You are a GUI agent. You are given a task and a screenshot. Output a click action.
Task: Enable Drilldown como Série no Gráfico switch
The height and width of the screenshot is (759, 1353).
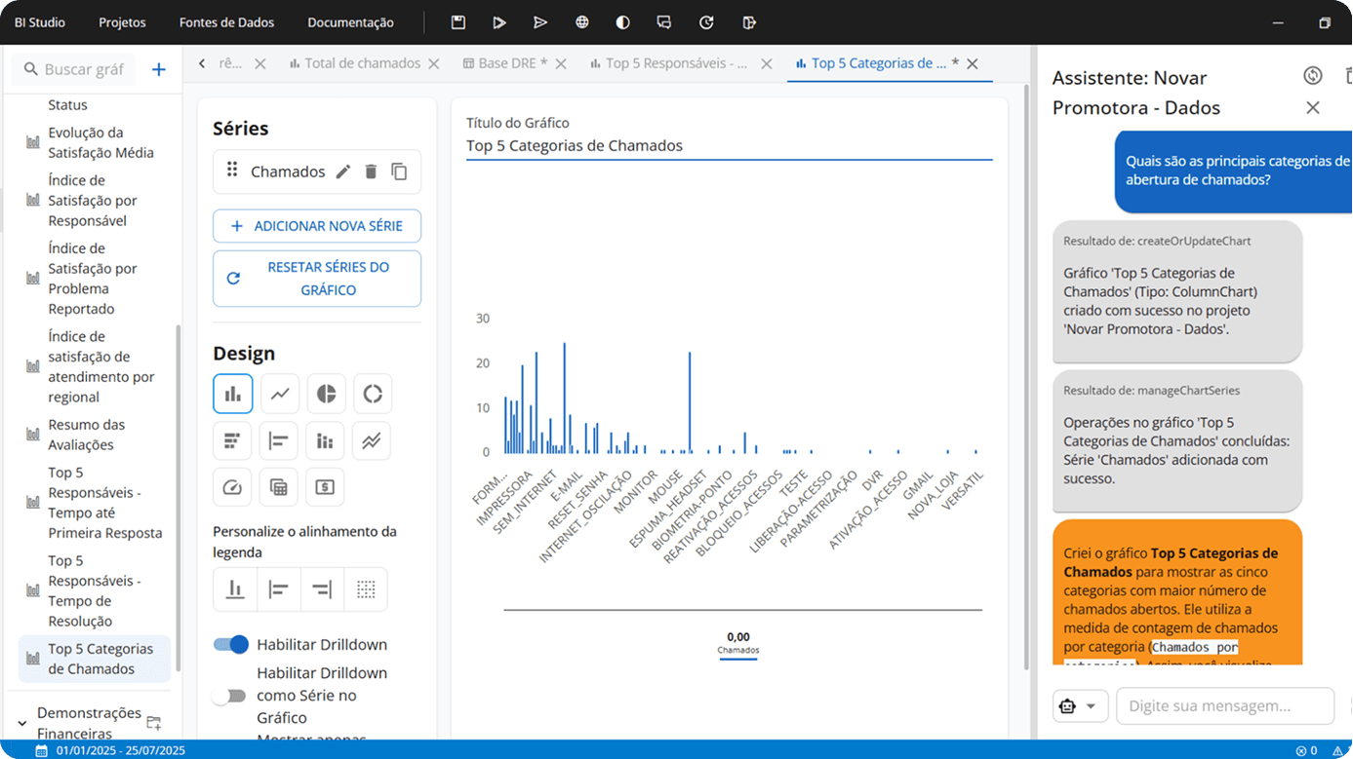point(231,696)
